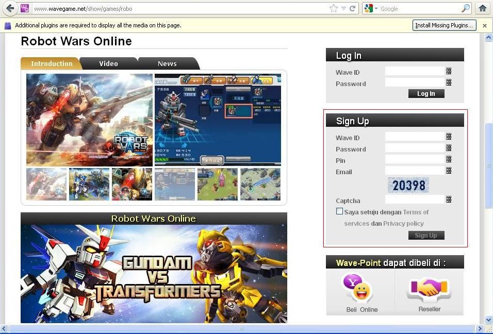The width and height of the screenshot is (493, 334).
Task: Select the sixth gallery thumbnail with blue beams
Action: 260,184
